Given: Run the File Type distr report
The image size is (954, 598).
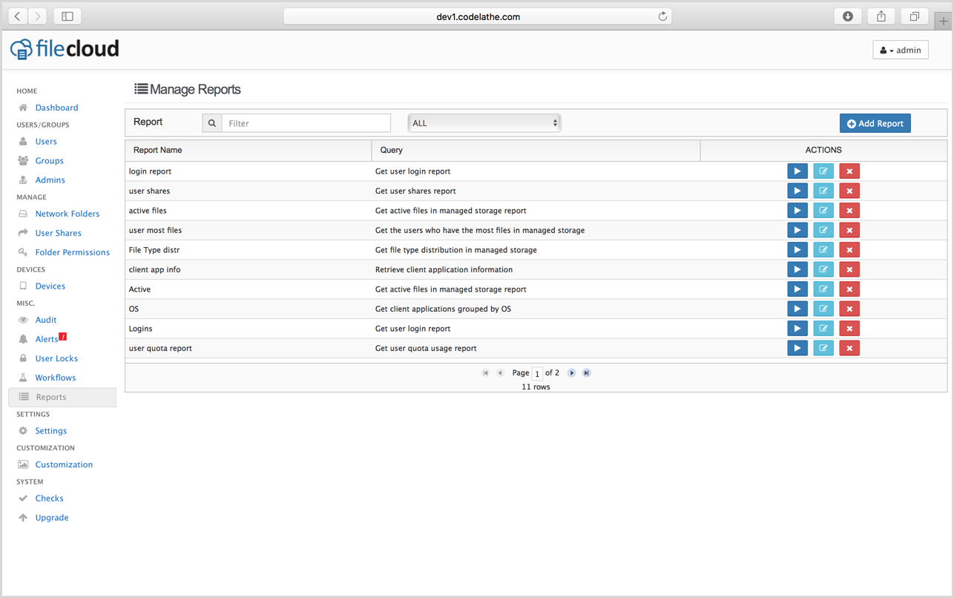Looking at the screenshot, I should [797, 250].
